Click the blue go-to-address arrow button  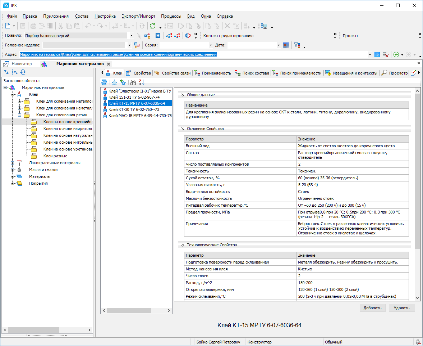377,55
